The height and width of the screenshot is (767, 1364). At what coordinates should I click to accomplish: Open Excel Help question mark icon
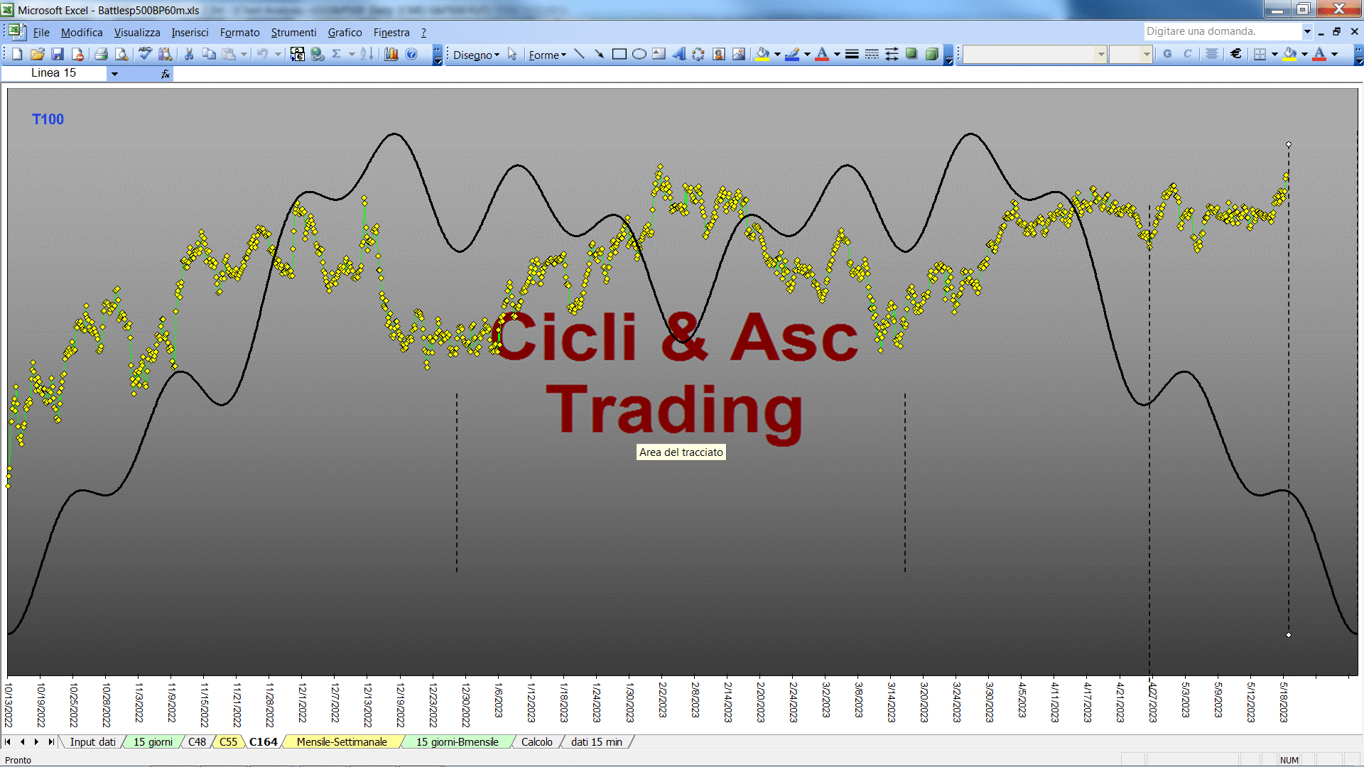[x=411, y=55]
